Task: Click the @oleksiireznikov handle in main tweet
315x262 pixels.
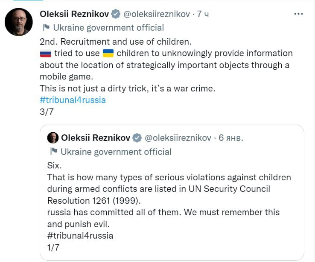Action: [156, 14]
